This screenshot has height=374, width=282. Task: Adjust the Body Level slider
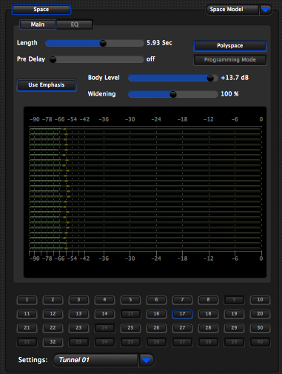(x=173, y=78)
